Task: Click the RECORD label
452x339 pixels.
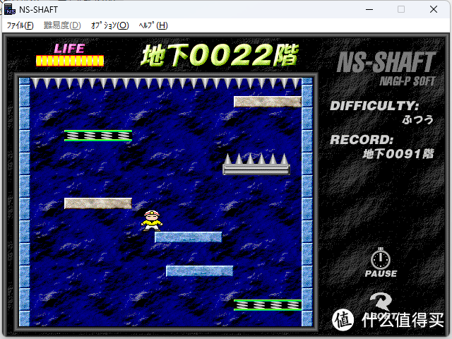Action: 362,140
